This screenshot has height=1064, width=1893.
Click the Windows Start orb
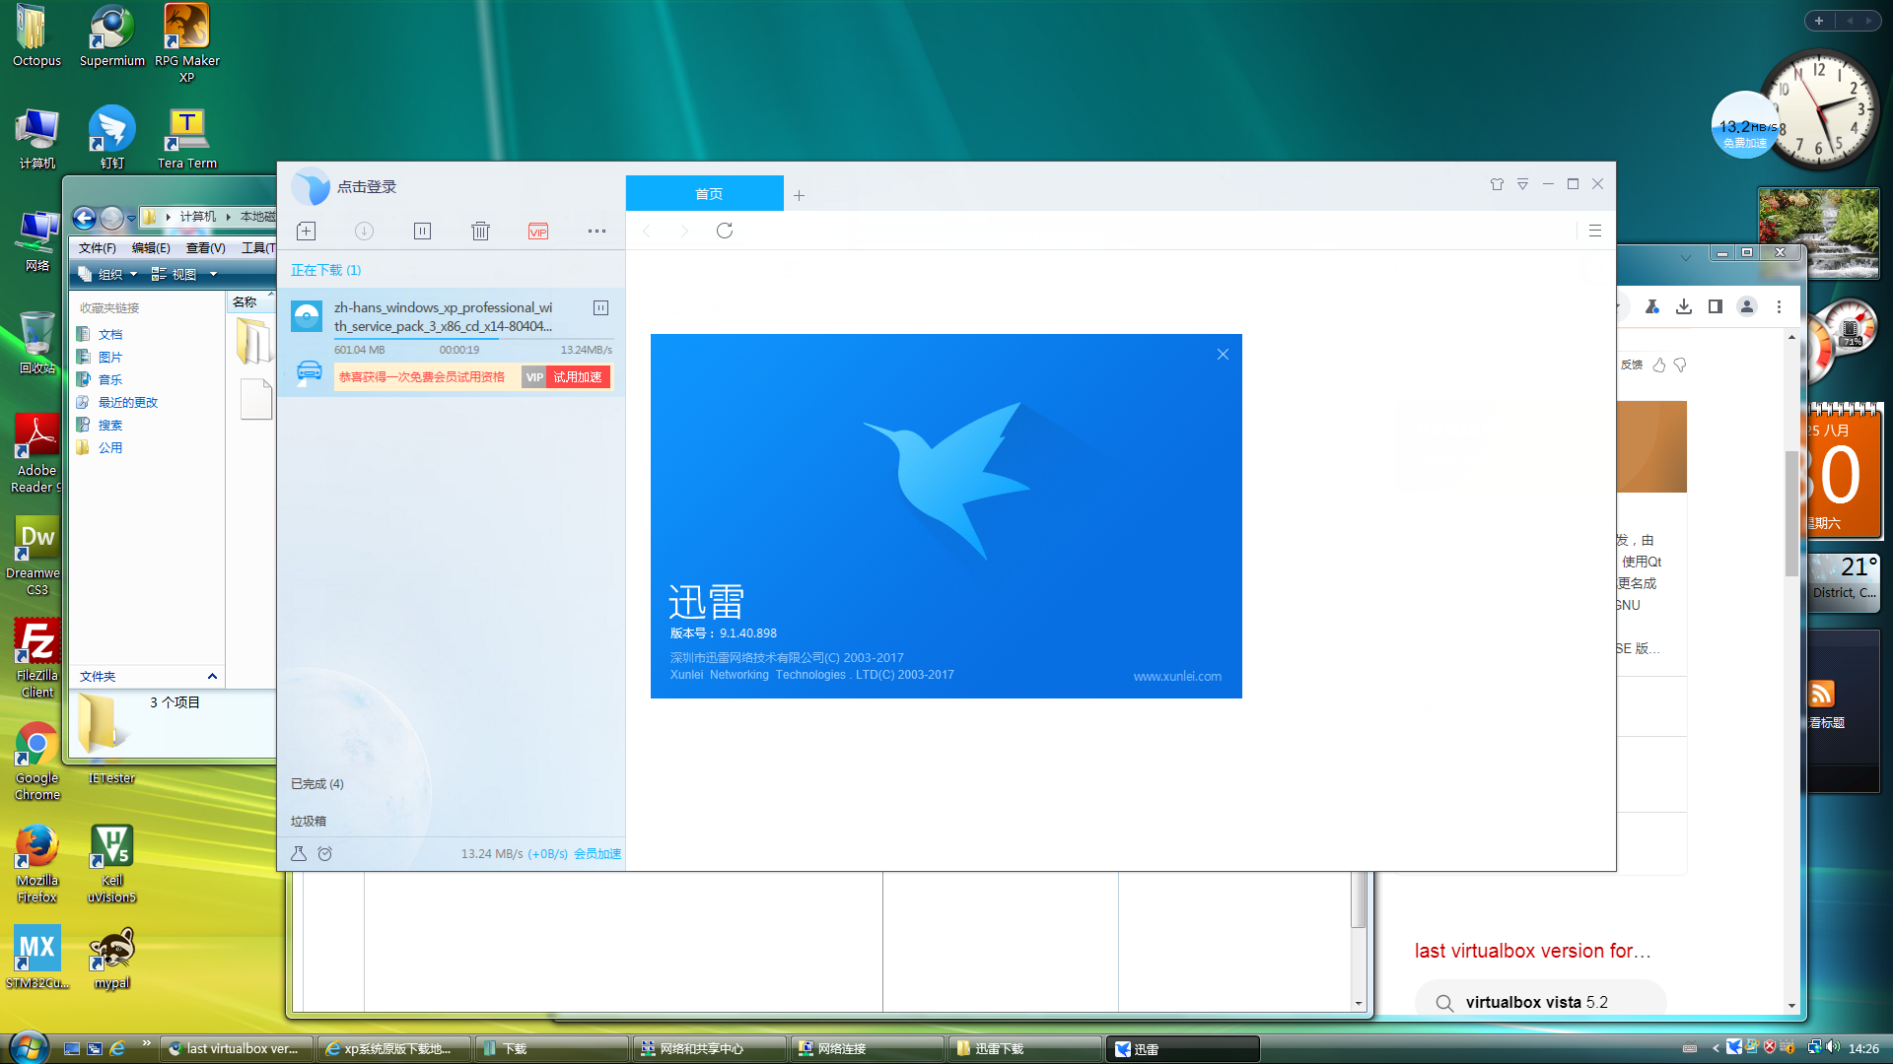(28, 1046)
